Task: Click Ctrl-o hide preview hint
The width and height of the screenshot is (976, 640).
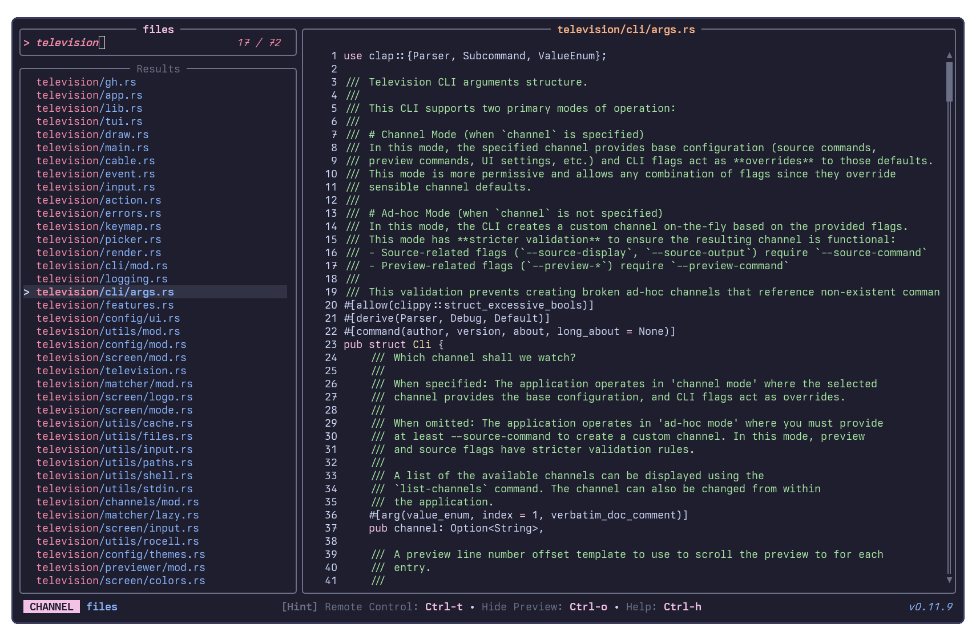Action: pos(588,607)
